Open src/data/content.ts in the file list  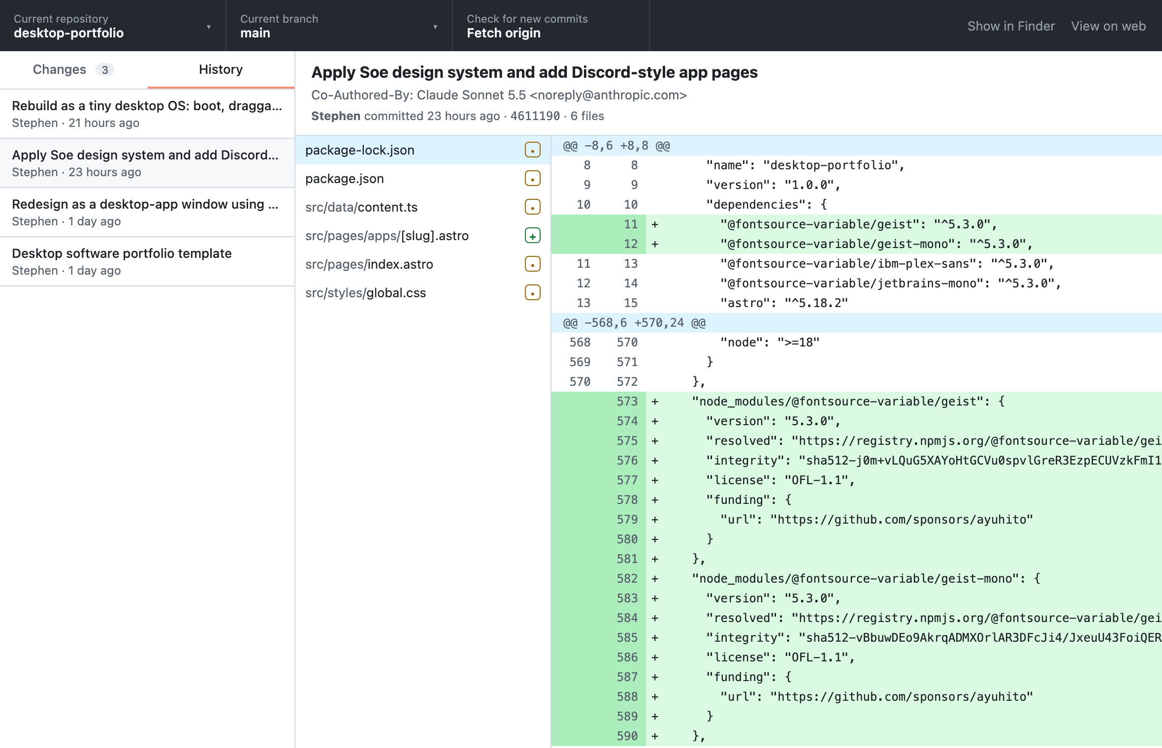click(423, 207)
